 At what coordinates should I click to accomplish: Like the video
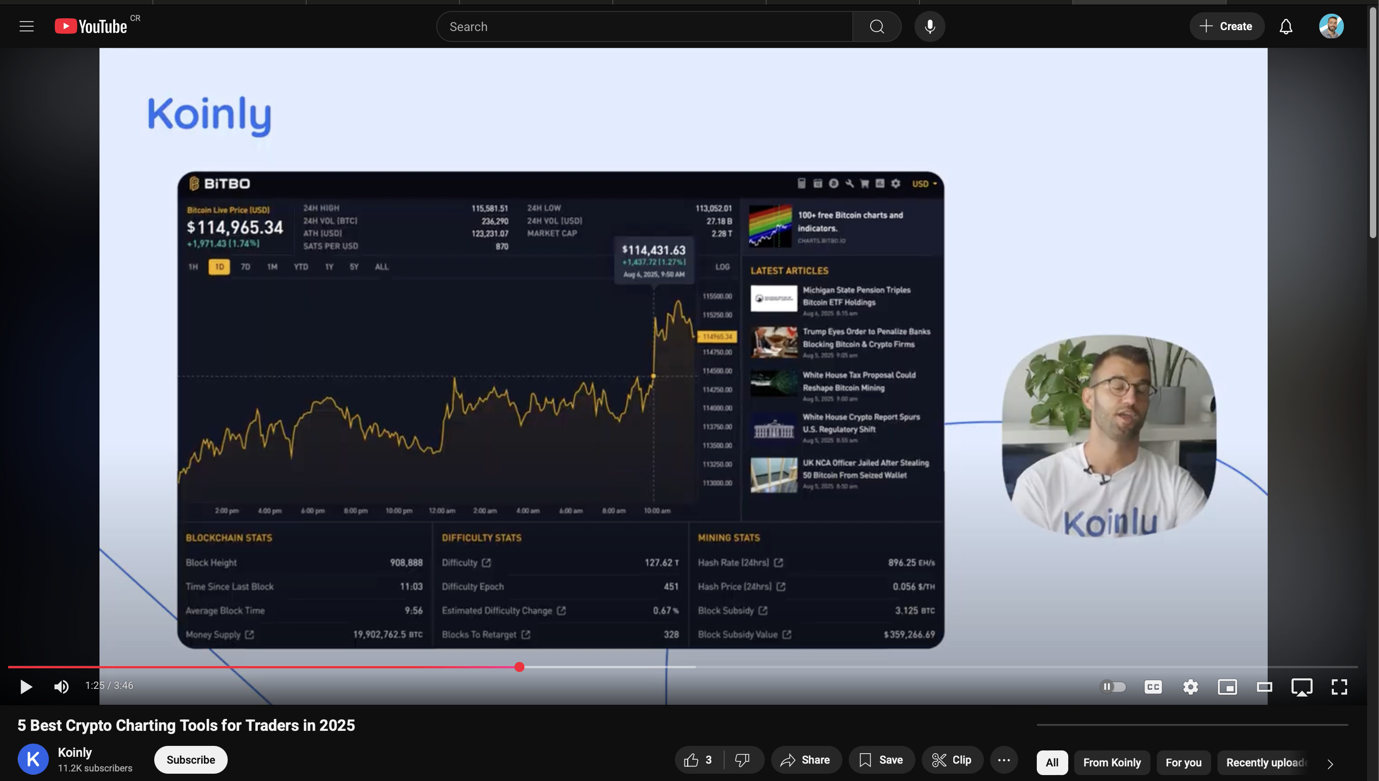point(698,760)
